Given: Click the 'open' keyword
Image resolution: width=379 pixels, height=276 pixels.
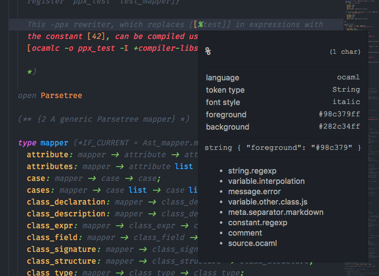Looking at the screenshot, I should pyautogui.click(x=27, y=96).
